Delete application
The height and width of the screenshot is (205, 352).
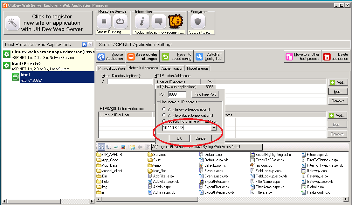click(x=335, y=56)
